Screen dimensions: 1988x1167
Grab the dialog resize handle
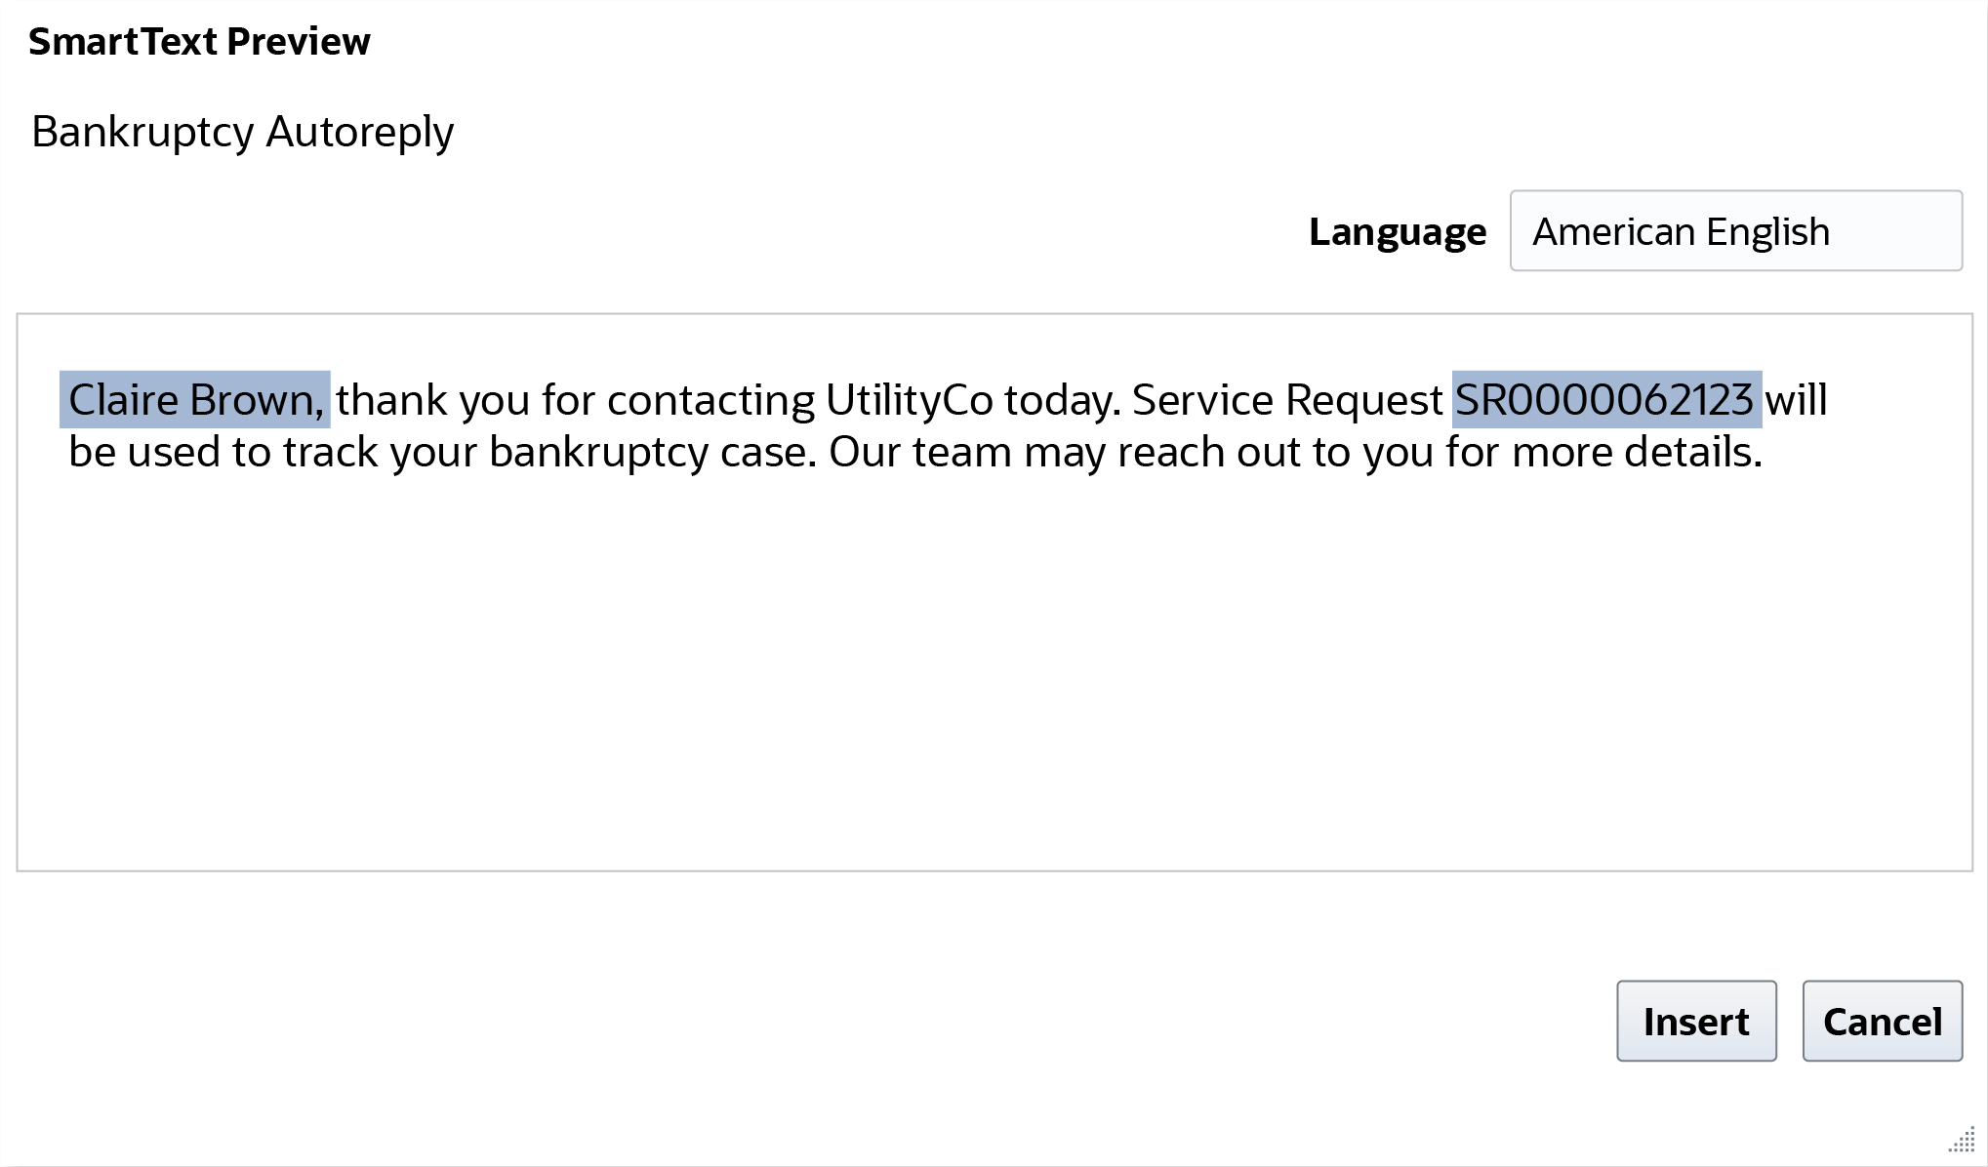1962,1140
